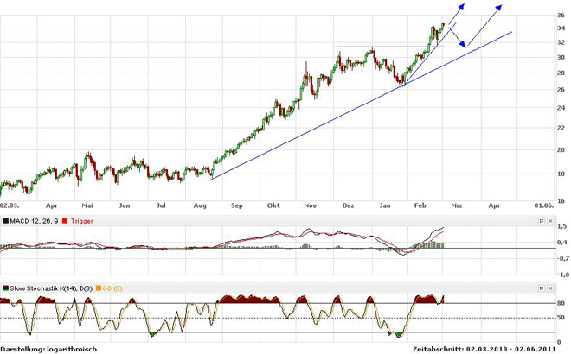571x354 pixels.
Task: Click the Darstellung: logarithmisch text
Action: 48,349
